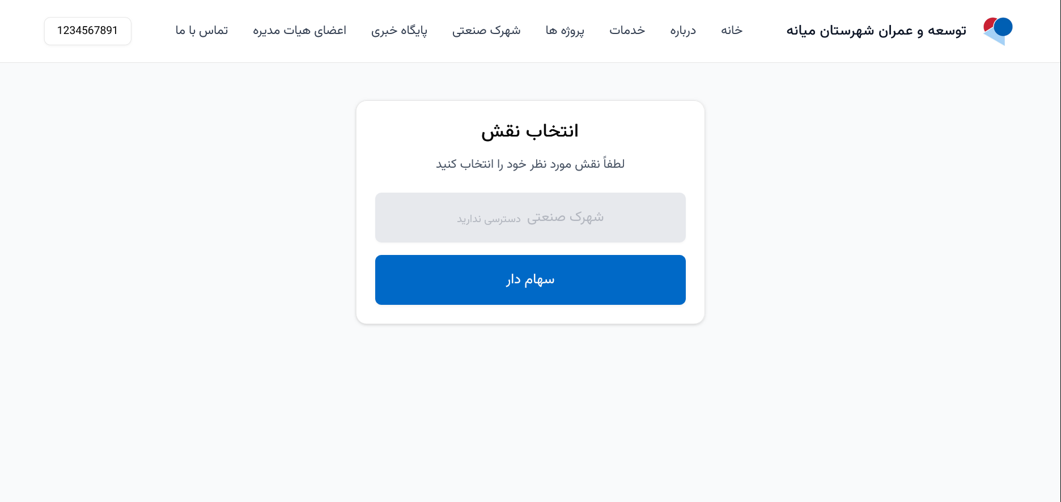Open شهرک صنعتی in the top navbar
1061x502 pixels.
pyautogui.click(x=486, y=31)
